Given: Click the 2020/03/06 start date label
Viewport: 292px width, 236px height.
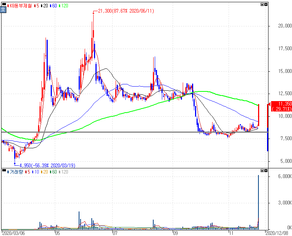Looking at the screenshot, I should pos(13,233).
